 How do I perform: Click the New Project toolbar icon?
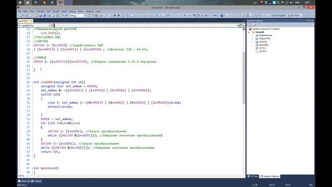pyautogui.click(x=21, y=16)
